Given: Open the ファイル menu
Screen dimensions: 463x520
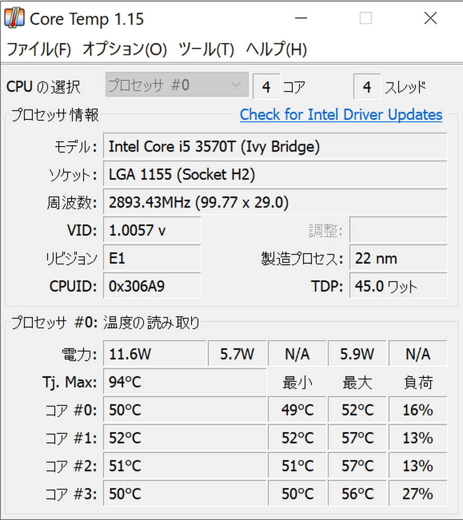Looking at the screenshot, I should (38, 50).
